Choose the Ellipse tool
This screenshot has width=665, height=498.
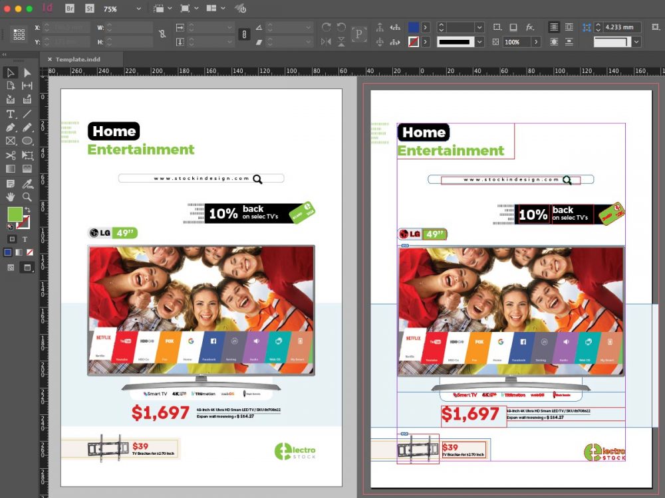(27, 141)
